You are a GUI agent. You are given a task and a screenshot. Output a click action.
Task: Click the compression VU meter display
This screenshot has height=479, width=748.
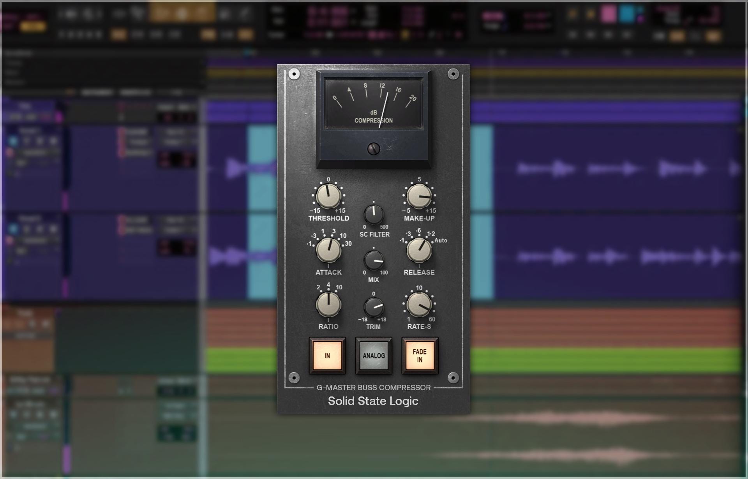pos(374,104)
